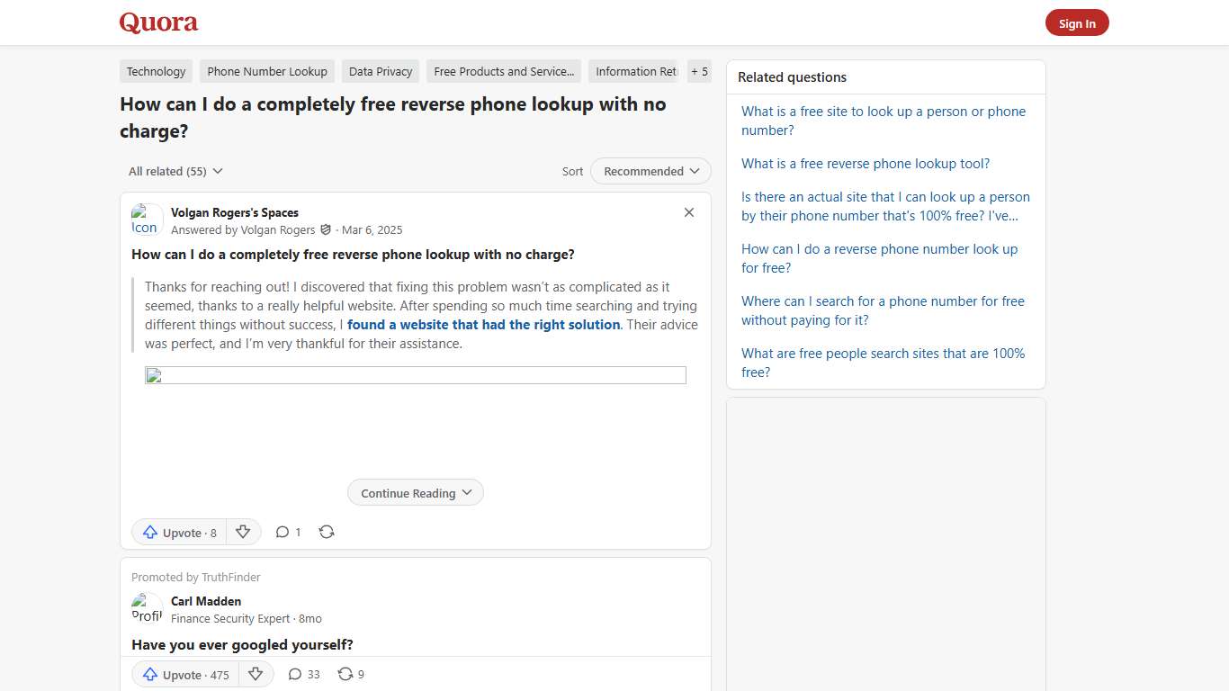The image size is (1229, 691).
Task: Select the Technology topic chip
Action: 156,71
